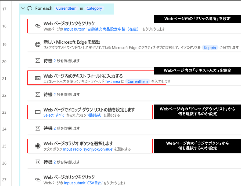Image resolution: width=241 pixels, height=186 pixels.
Task: Select 'Web ページでドロップ ダウン リストの値を設定します' action
Action: pyautogui.click(x=89, y=110)
